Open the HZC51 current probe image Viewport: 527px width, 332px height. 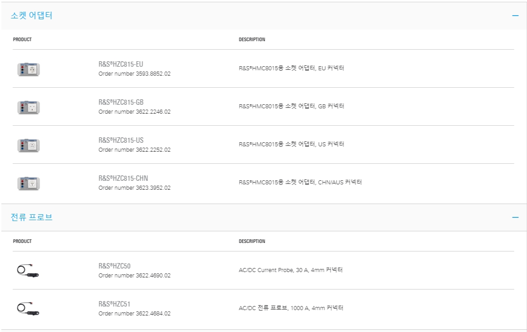point(28,308)
